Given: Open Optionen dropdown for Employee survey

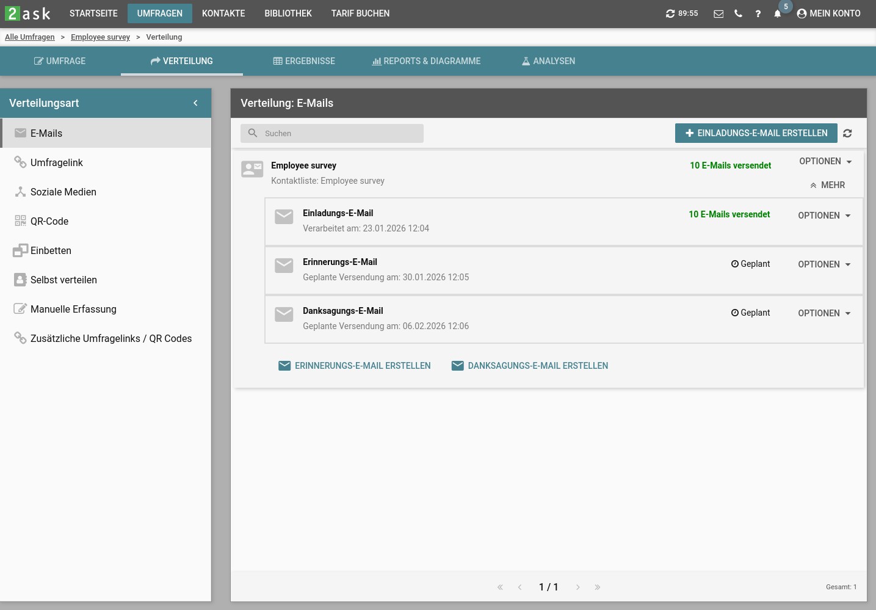Looking at the screenshot, I should pos(825,161).
